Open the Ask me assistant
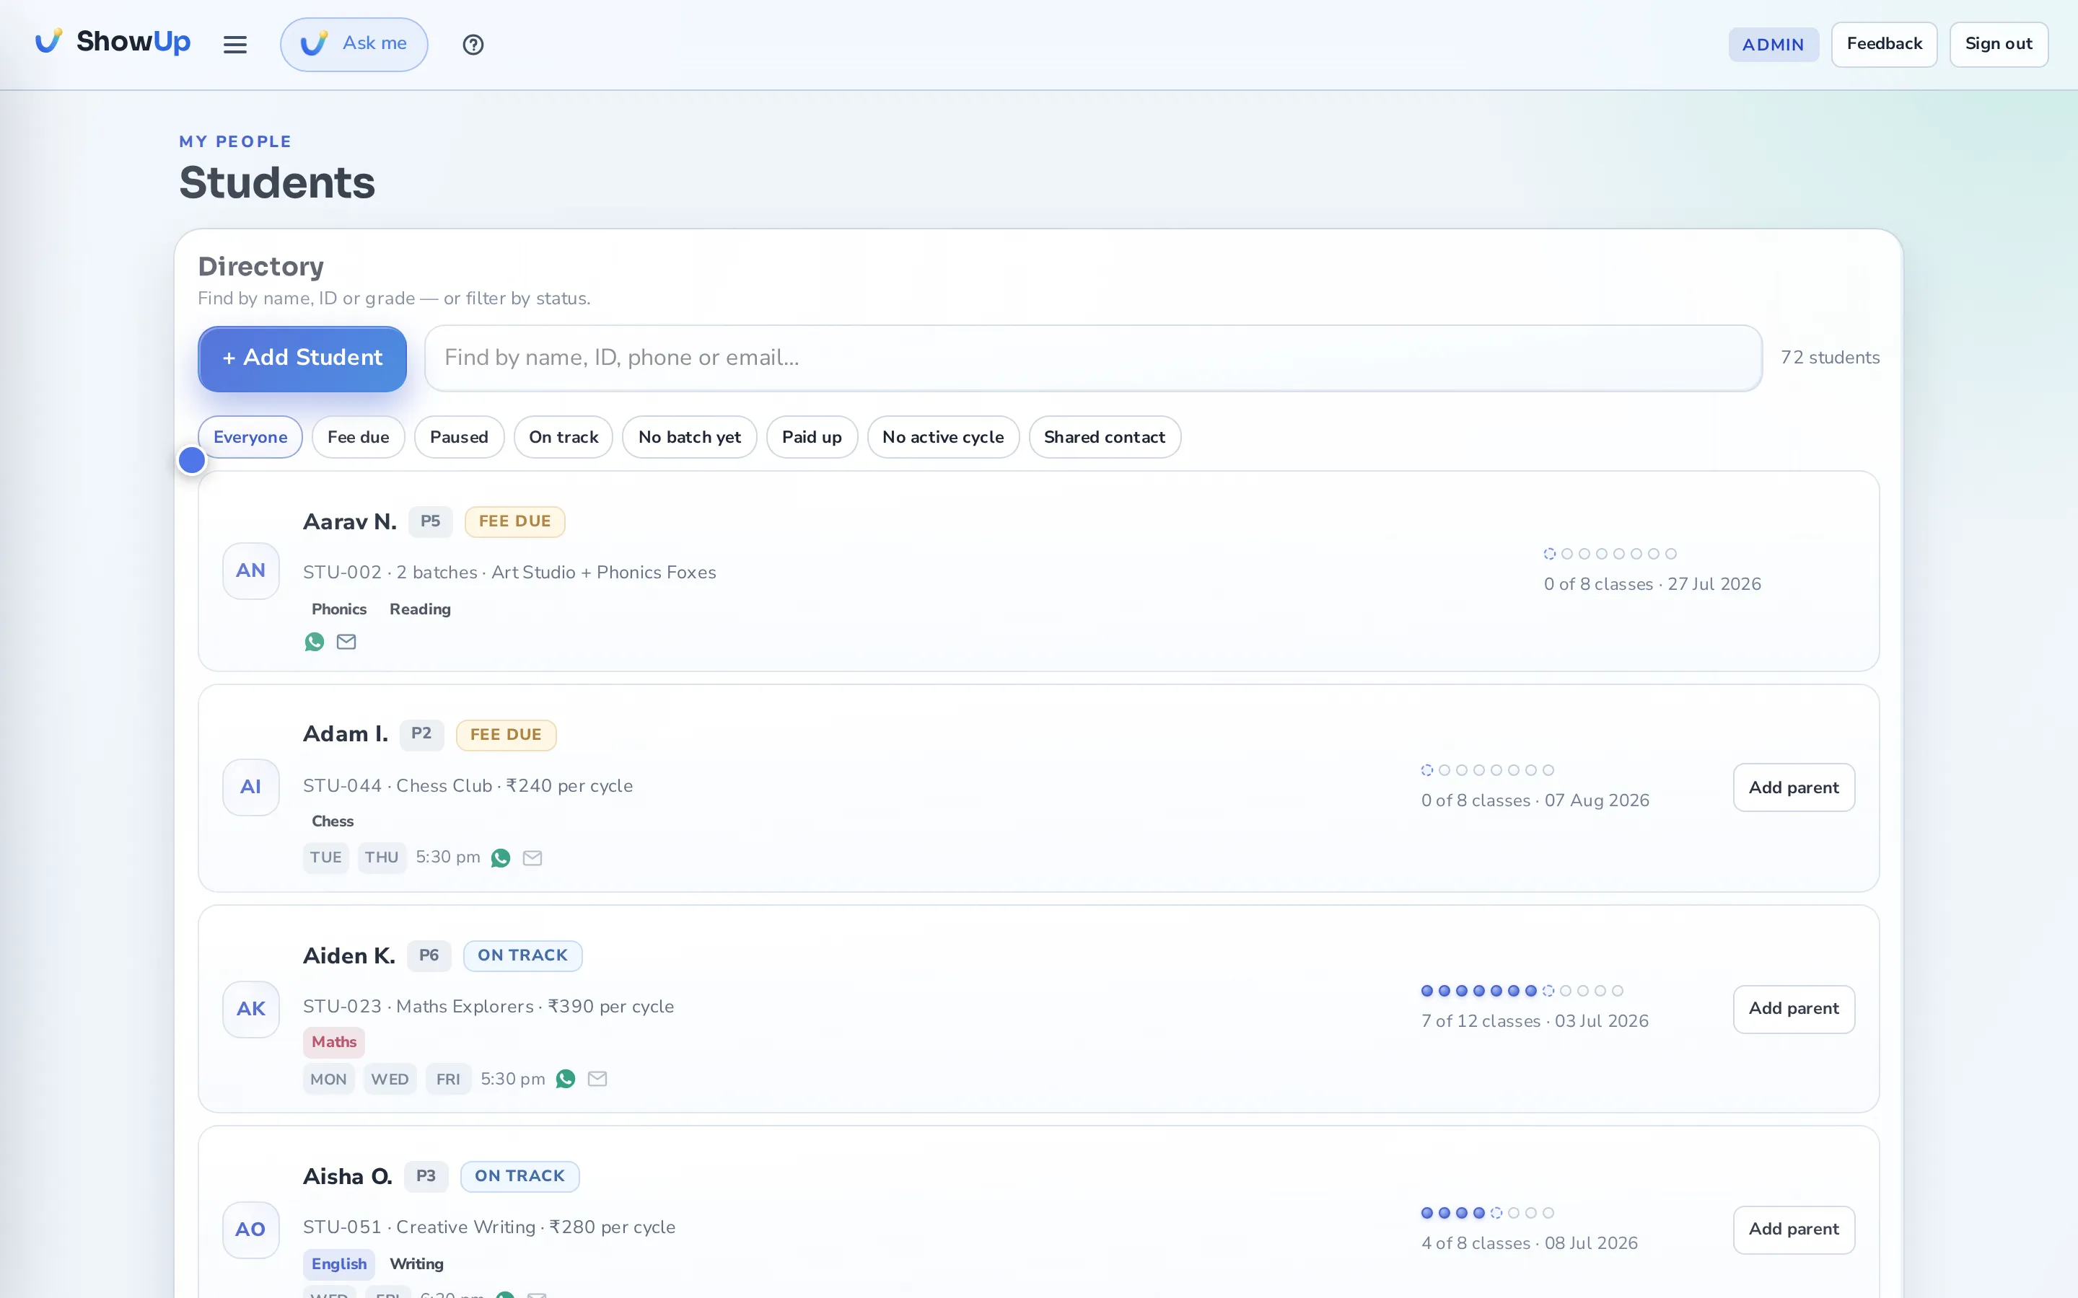The height and width of the screenshot is (1298, 2078). click(x=354, y=44)
